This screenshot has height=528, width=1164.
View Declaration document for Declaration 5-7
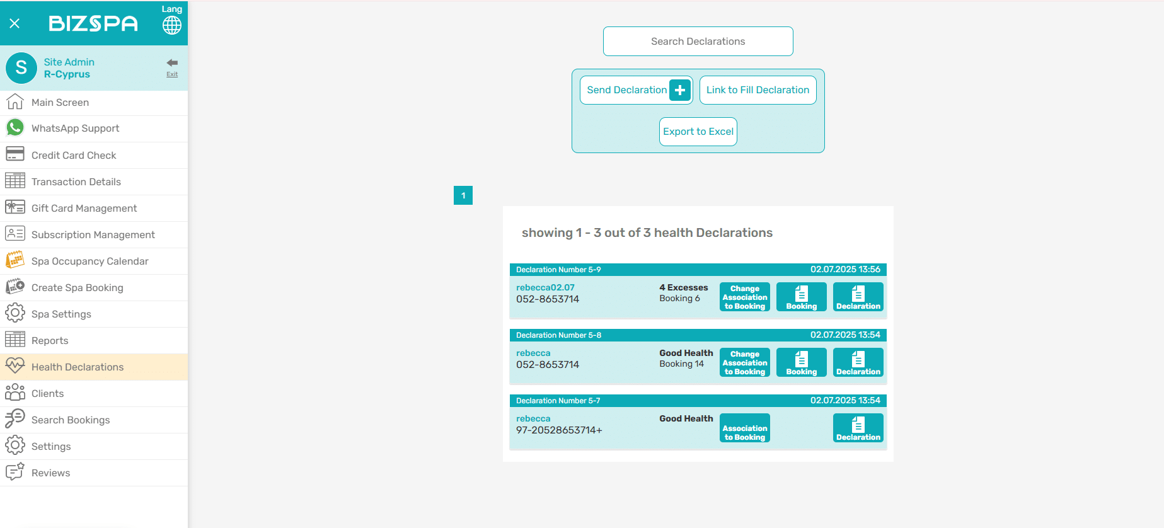(858, 428)
